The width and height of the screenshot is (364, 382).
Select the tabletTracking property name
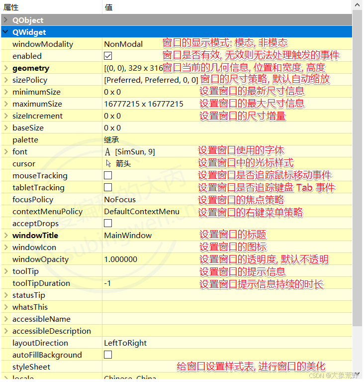tap(38, 188)
